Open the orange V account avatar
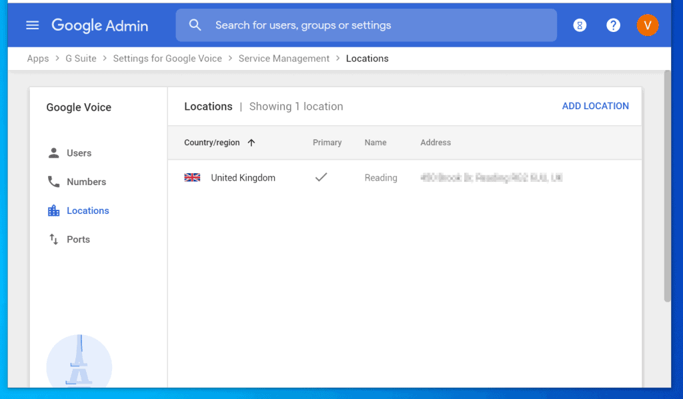Viewport: 683px width, 399px height. (647, 25)
